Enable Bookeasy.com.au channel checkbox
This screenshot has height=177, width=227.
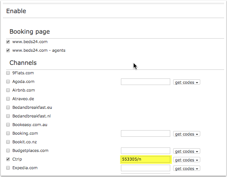coord(8,125)
